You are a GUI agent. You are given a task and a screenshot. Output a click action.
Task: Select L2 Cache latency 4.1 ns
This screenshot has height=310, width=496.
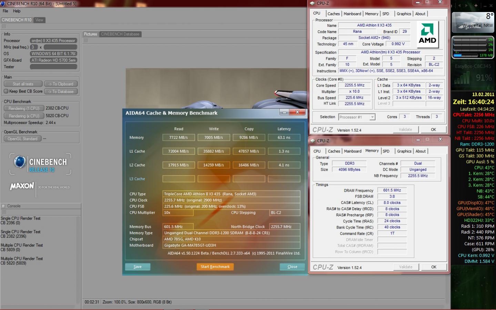284,165
